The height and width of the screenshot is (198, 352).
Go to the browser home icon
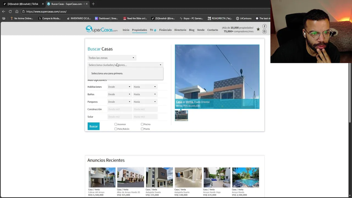(17, 12)
